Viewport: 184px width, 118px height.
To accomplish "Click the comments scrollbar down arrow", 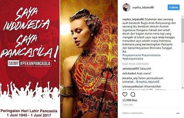I will tap(183, 88).
